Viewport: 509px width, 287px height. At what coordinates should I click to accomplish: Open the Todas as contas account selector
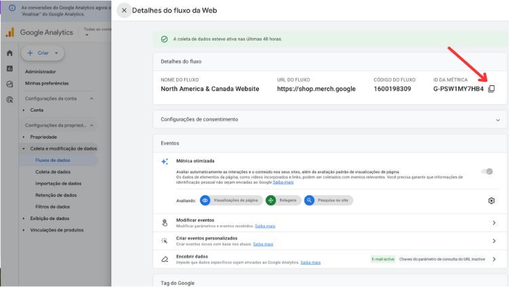pyautogui.click(x=97, y=31)
